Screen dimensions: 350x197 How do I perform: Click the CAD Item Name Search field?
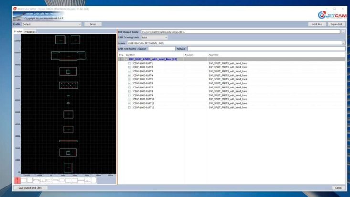click(x=162, y=49)
